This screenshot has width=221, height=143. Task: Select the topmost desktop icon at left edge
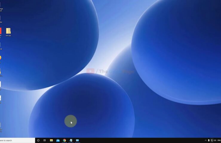click(x=1, y=5)
